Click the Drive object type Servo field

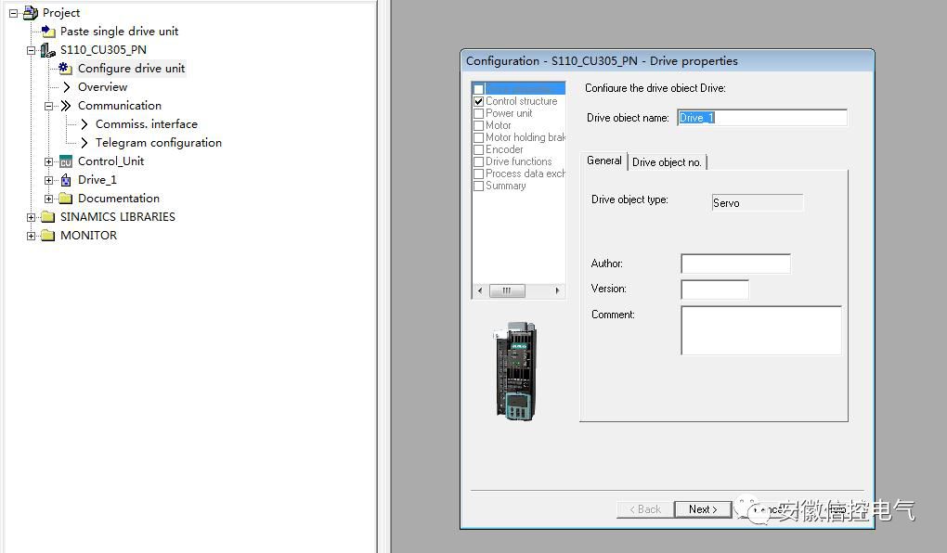pos(758,203)
